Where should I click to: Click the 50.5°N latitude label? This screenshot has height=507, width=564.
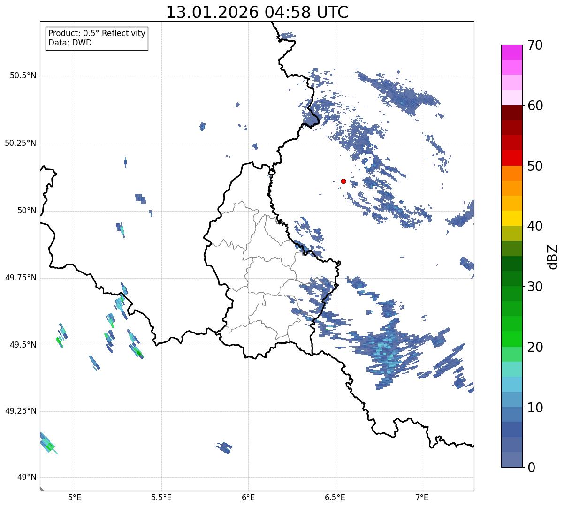point(23,76)
